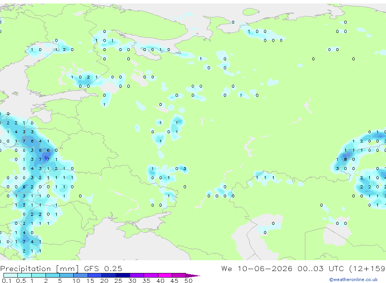The image size is (386, 283).
Task: Open the weatheronline.co.uk credit link
Action: 354,280
